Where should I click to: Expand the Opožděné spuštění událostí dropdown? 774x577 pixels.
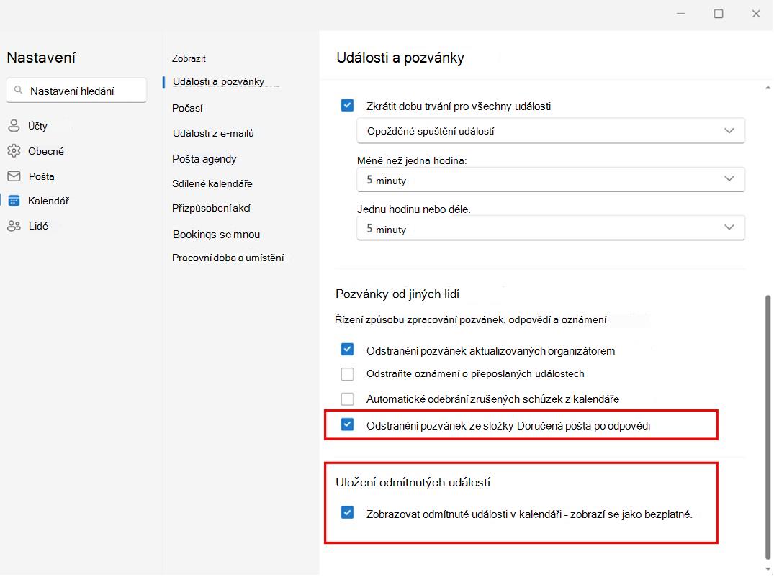[x=550, y=131]
